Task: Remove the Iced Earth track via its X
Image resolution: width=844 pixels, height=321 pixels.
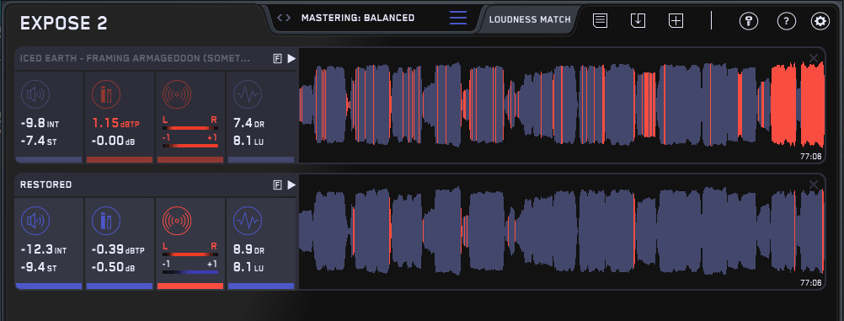Action: pyautogui.click(x=814, y=58)
